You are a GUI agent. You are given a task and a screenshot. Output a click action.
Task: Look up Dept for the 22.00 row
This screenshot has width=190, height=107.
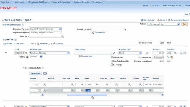coord(97,90)
